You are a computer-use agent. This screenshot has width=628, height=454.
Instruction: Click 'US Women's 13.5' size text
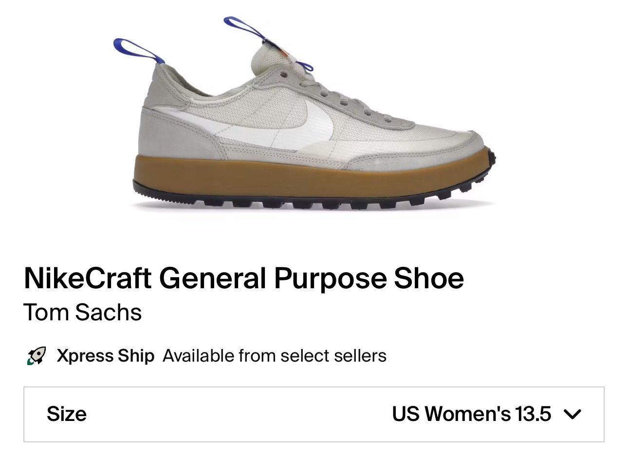click(470, 414)
